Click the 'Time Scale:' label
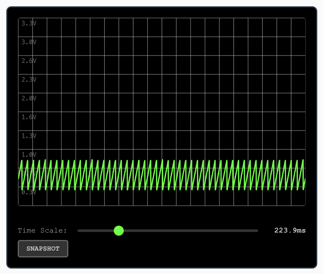The height and width of the screenshot is (274, 323). (x=42, y=230)
